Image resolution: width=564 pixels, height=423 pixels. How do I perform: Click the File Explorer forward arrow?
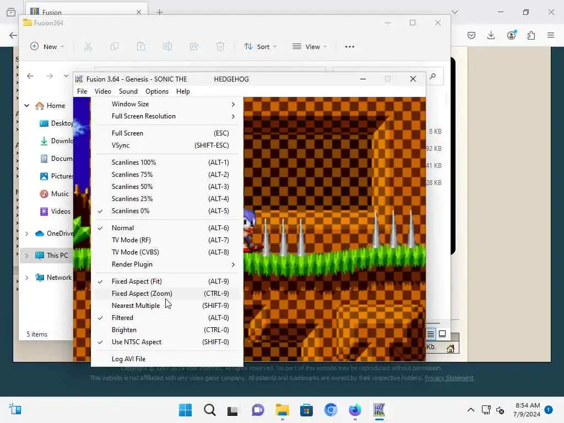(x=50, y=76)
